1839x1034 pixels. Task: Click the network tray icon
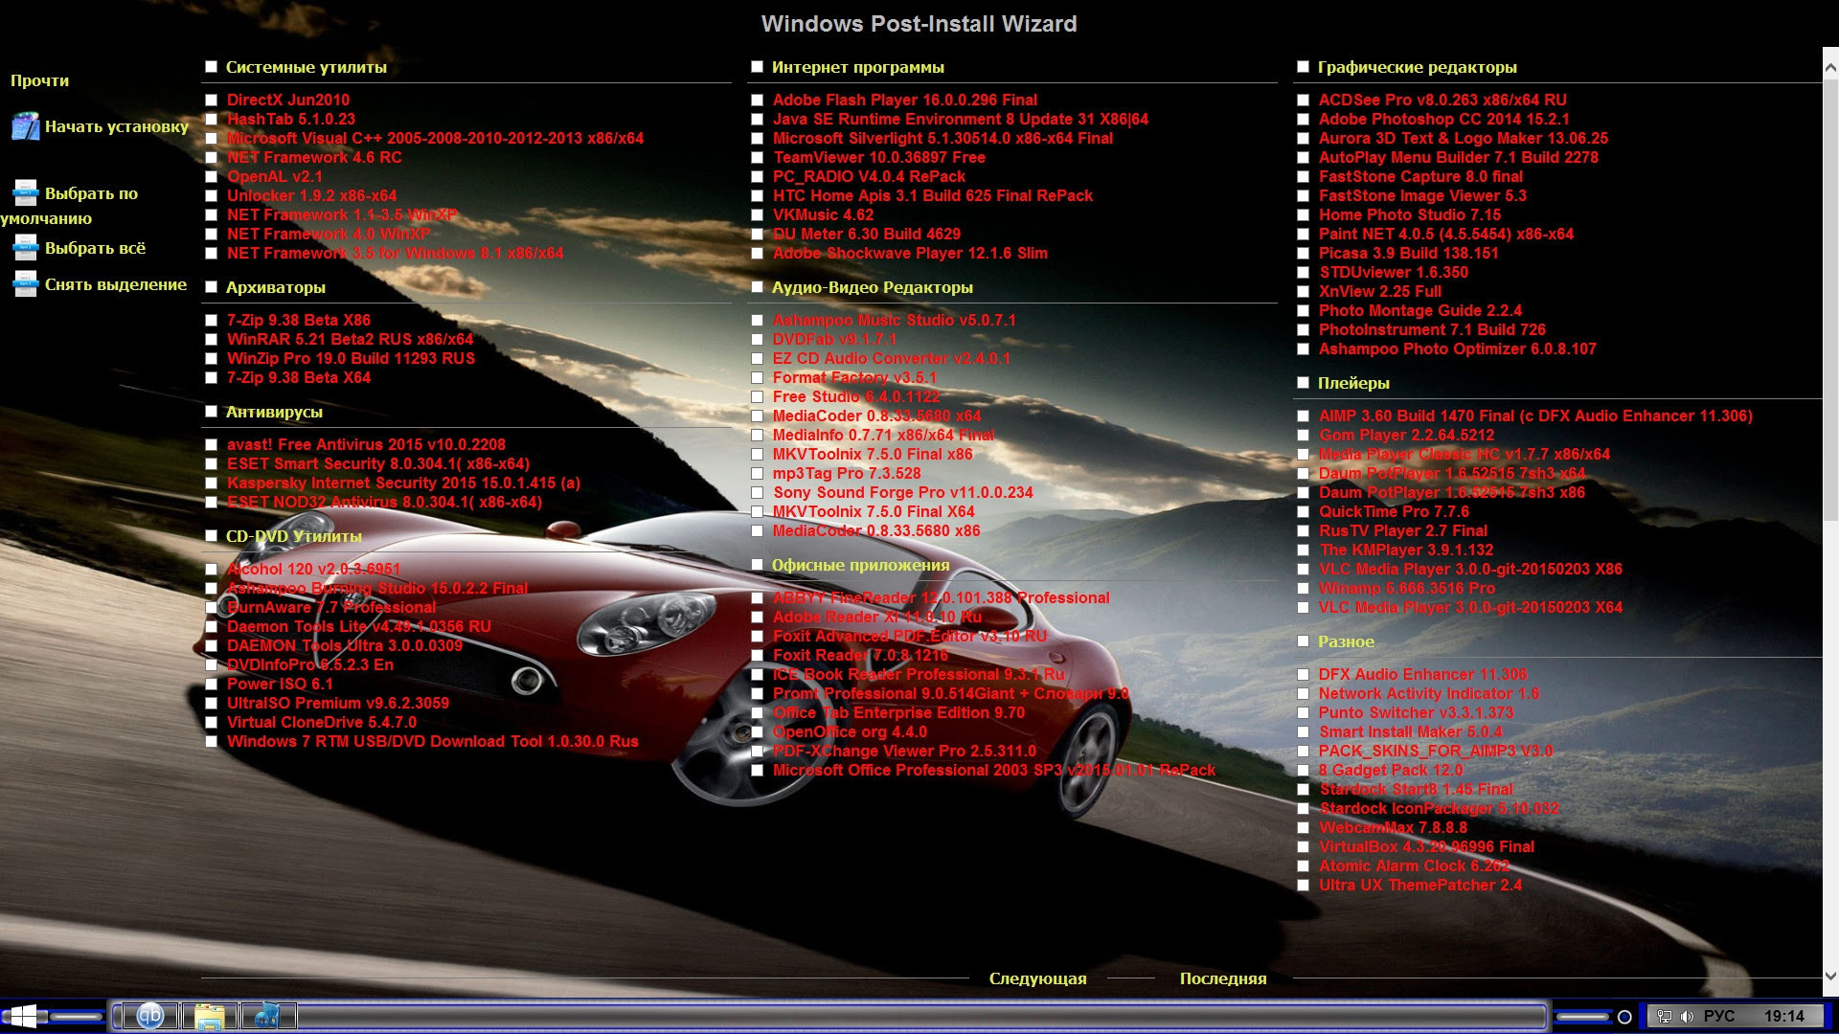click(x=1665, y=1017)
